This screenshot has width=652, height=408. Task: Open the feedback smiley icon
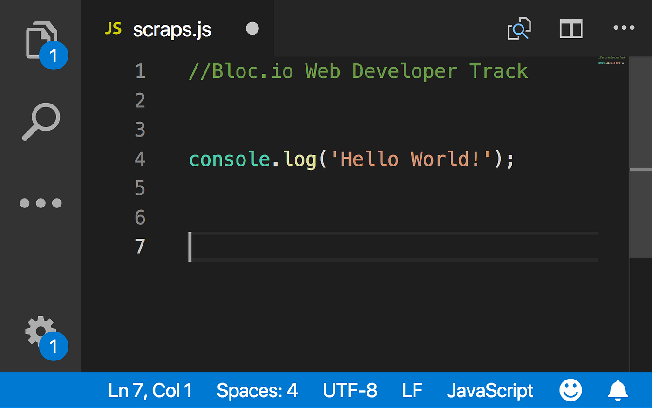[x=570, y=390]
